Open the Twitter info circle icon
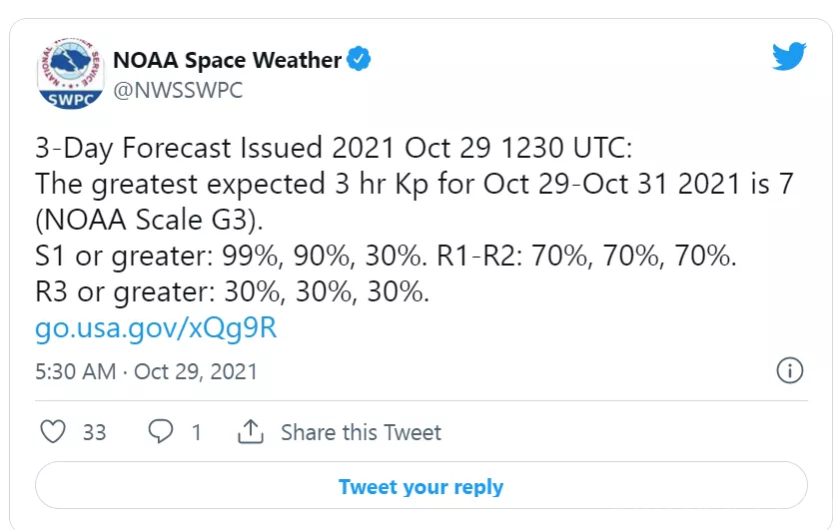838x530 pixels. tap(789, 370)
